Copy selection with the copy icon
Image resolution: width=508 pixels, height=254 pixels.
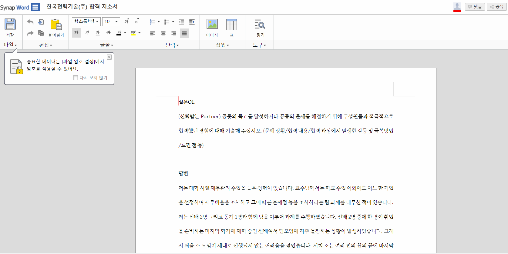(x=41, y=33)
